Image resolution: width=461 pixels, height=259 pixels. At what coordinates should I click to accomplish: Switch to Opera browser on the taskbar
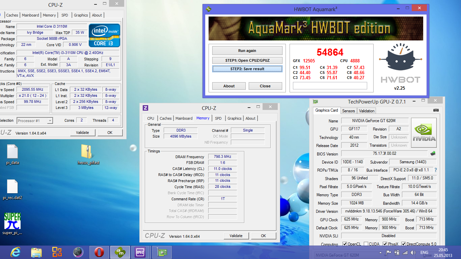(x=99, y=252)
